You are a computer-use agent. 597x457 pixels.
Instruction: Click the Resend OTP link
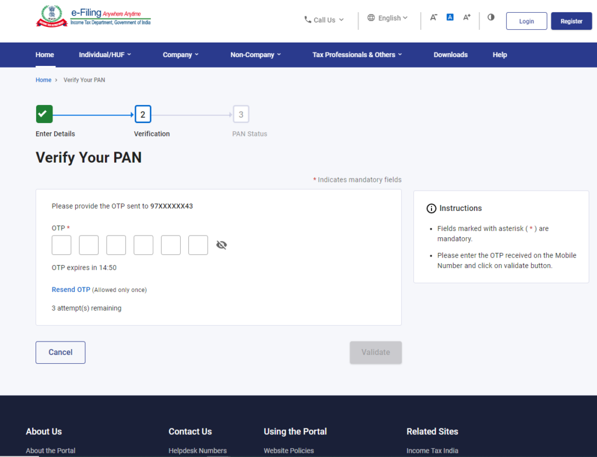pyautogui.click(x=71, y=289)
